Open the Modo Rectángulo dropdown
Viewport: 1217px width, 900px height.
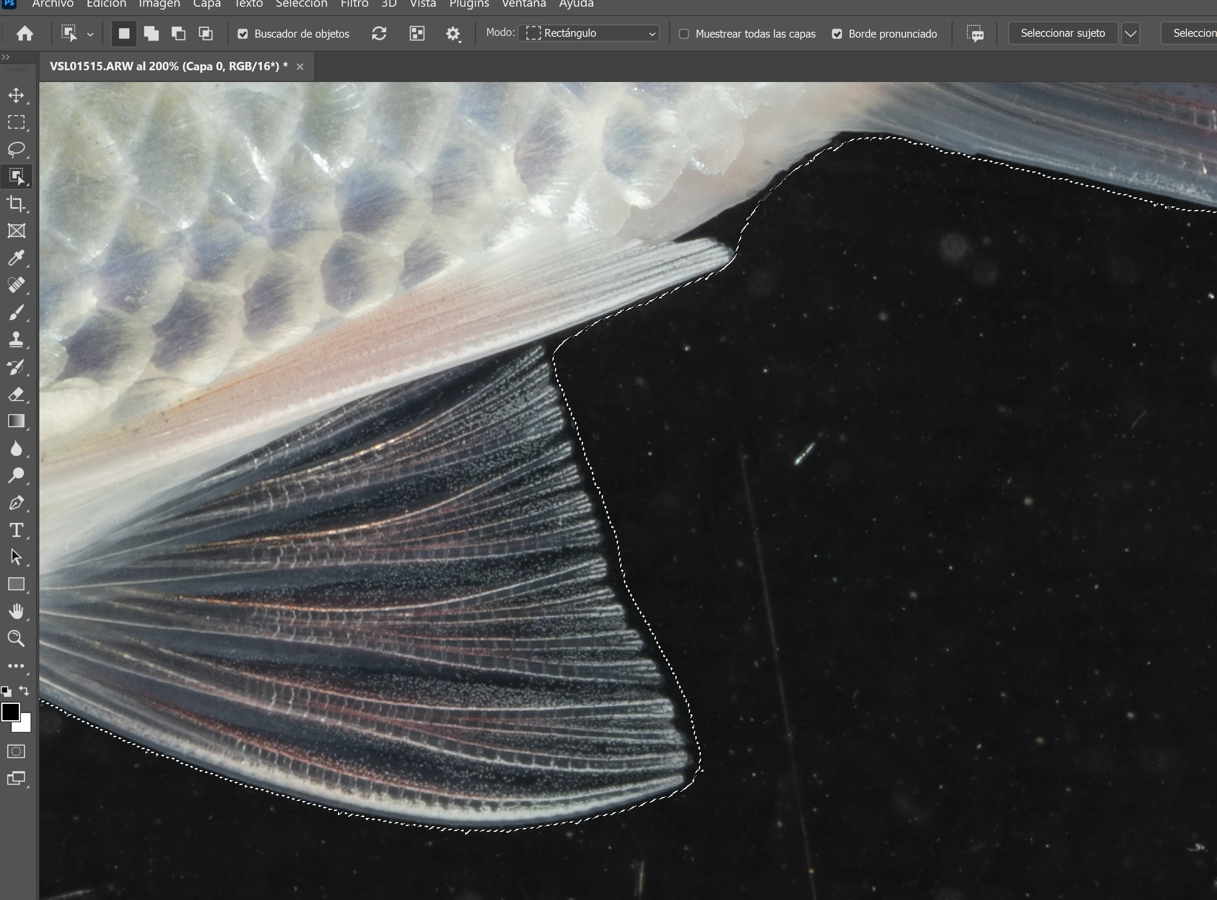point(589,33)
